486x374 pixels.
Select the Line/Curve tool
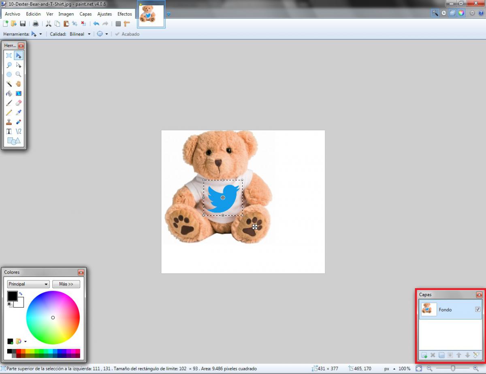19,132
